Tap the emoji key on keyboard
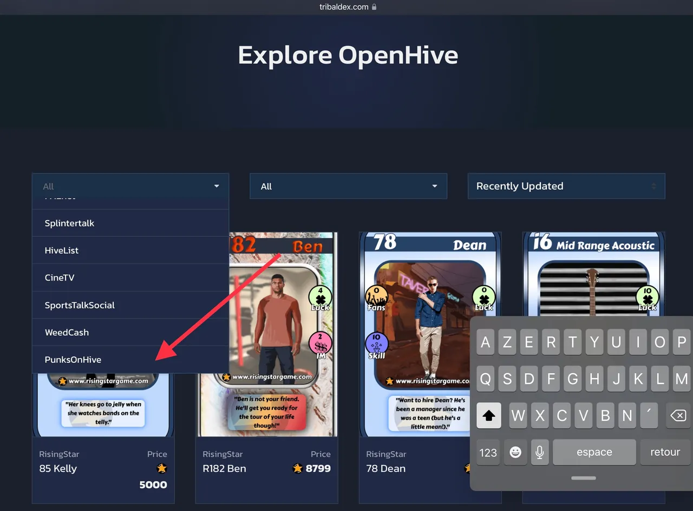Image resolution: width=693 pixels, height=511 pixels. [515, 452]
